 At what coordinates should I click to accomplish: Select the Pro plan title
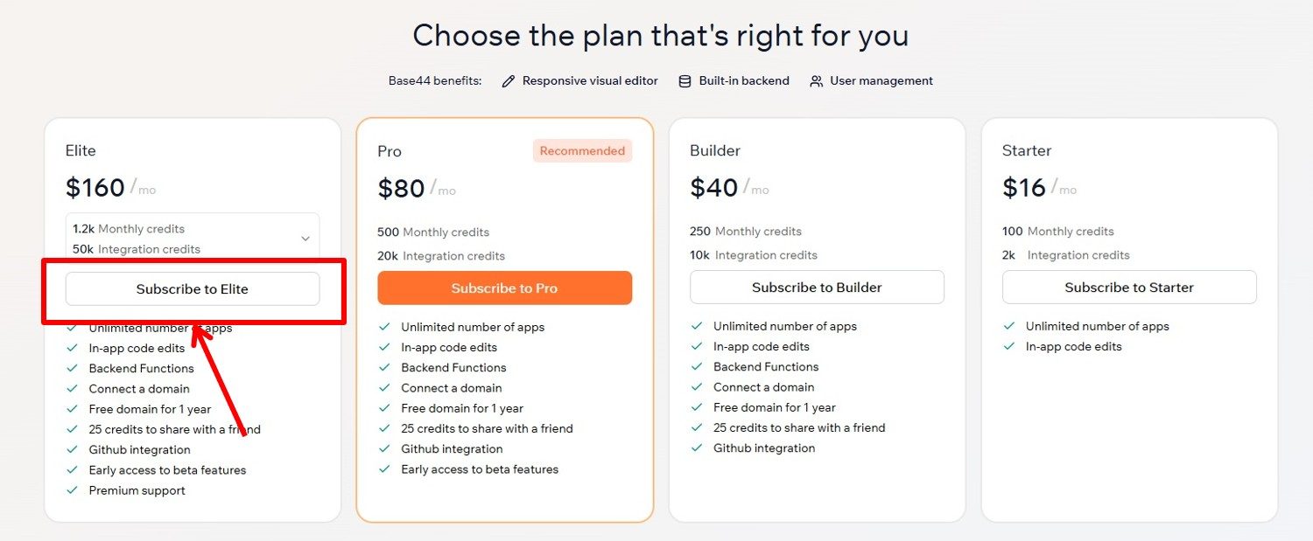point(390,152)
